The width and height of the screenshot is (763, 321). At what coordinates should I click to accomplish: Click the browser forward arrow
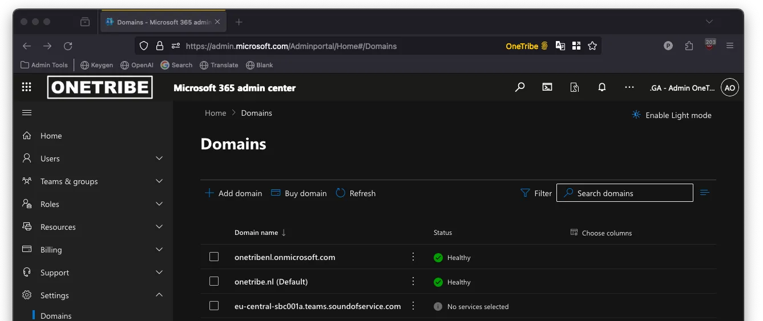(47, 46)
